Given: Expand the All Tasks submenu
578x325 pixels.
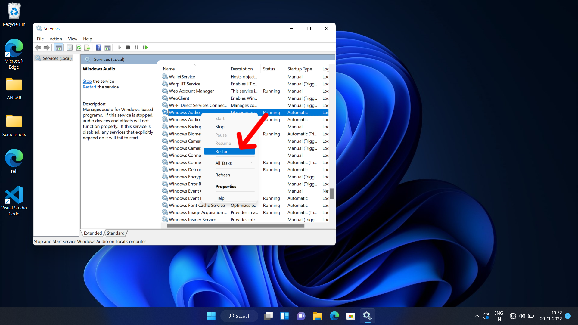Looking at the screenshot, I should 229,163.
